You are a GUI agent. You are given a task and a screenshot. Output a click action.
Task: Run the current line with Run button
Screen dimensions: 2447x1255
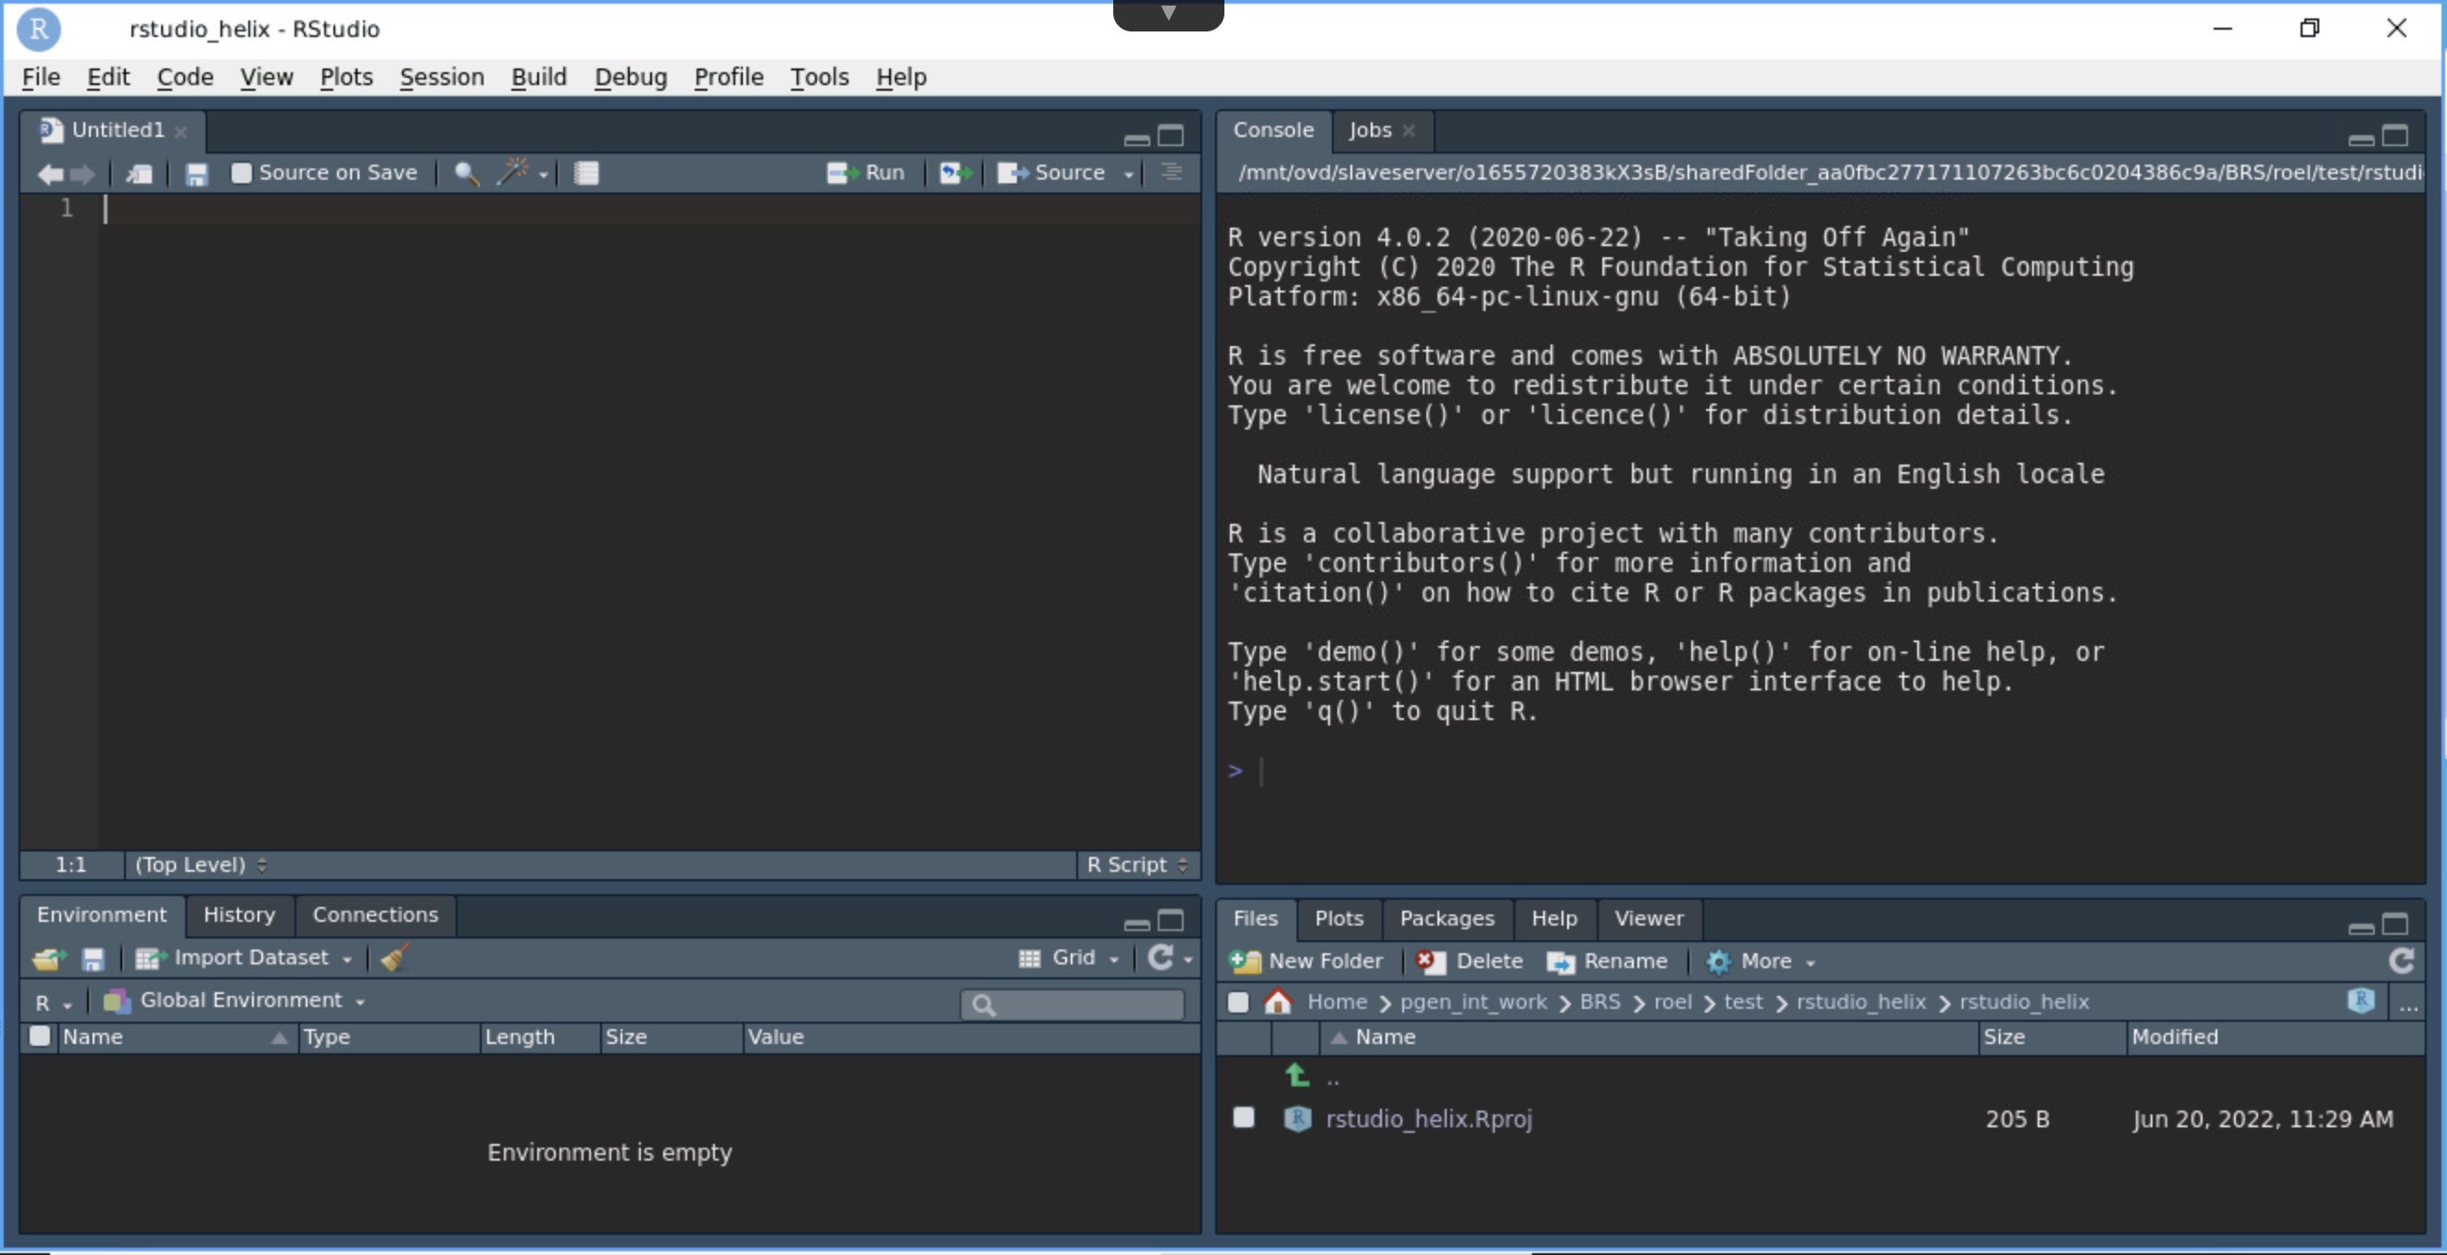[x=865, y=173]
